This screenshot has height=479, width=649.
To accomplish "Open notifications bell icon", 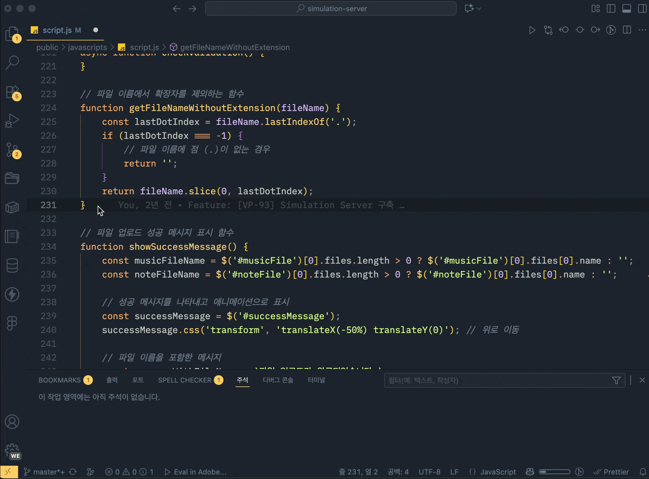I will (x=643, y=472).
